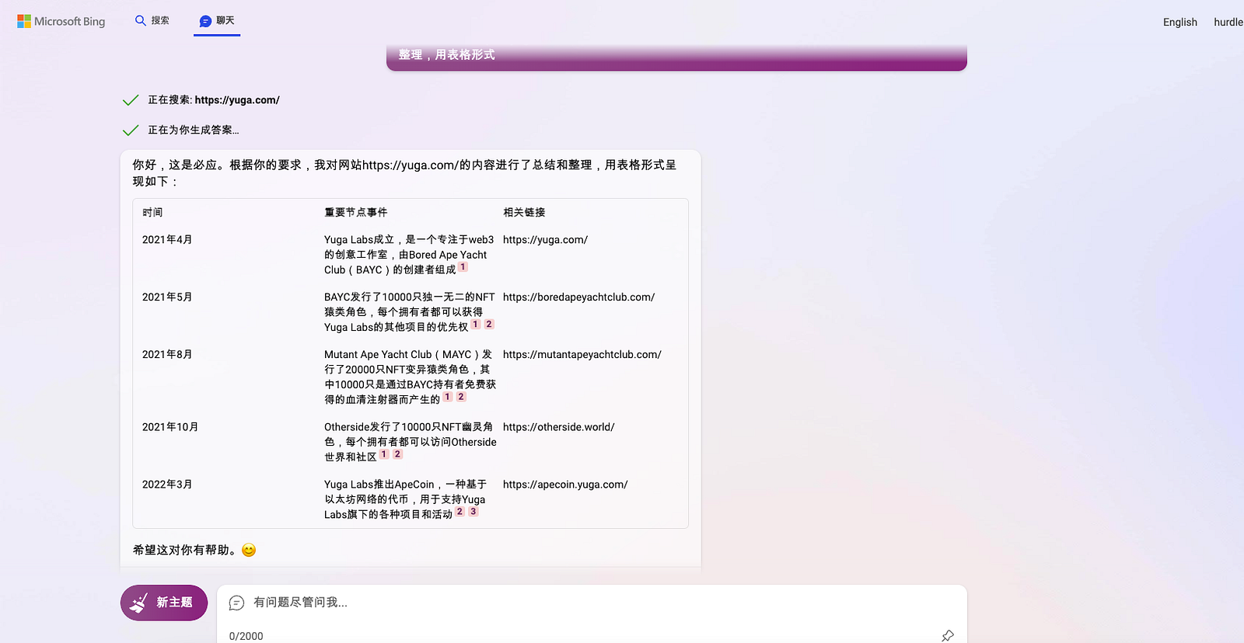The height and width of the screenshot is (643, 1244).
Task: Click the English language link
Action: click(1179, 23)
